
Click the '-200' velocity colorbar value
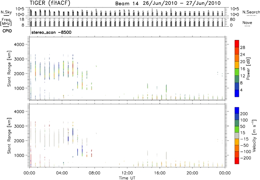click(245, 158)
